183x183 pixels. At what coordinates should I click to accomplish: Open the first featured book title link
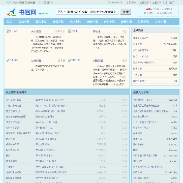(x=36, y=32)
